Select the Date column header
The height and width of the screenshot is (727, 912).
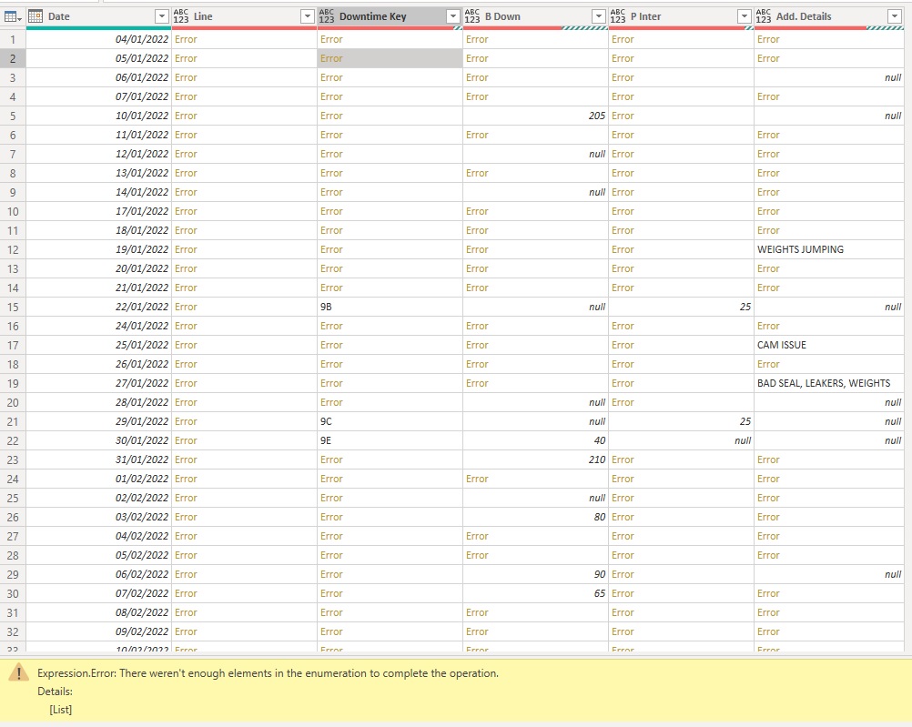99,16
